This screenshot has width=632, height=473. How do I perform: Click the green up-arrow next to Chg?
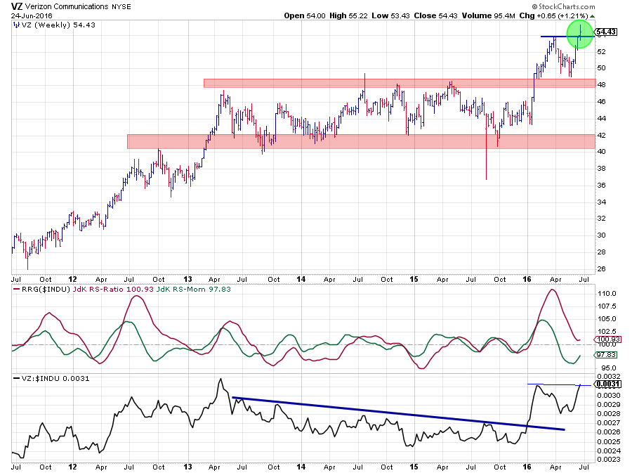[x=592, y=17]
